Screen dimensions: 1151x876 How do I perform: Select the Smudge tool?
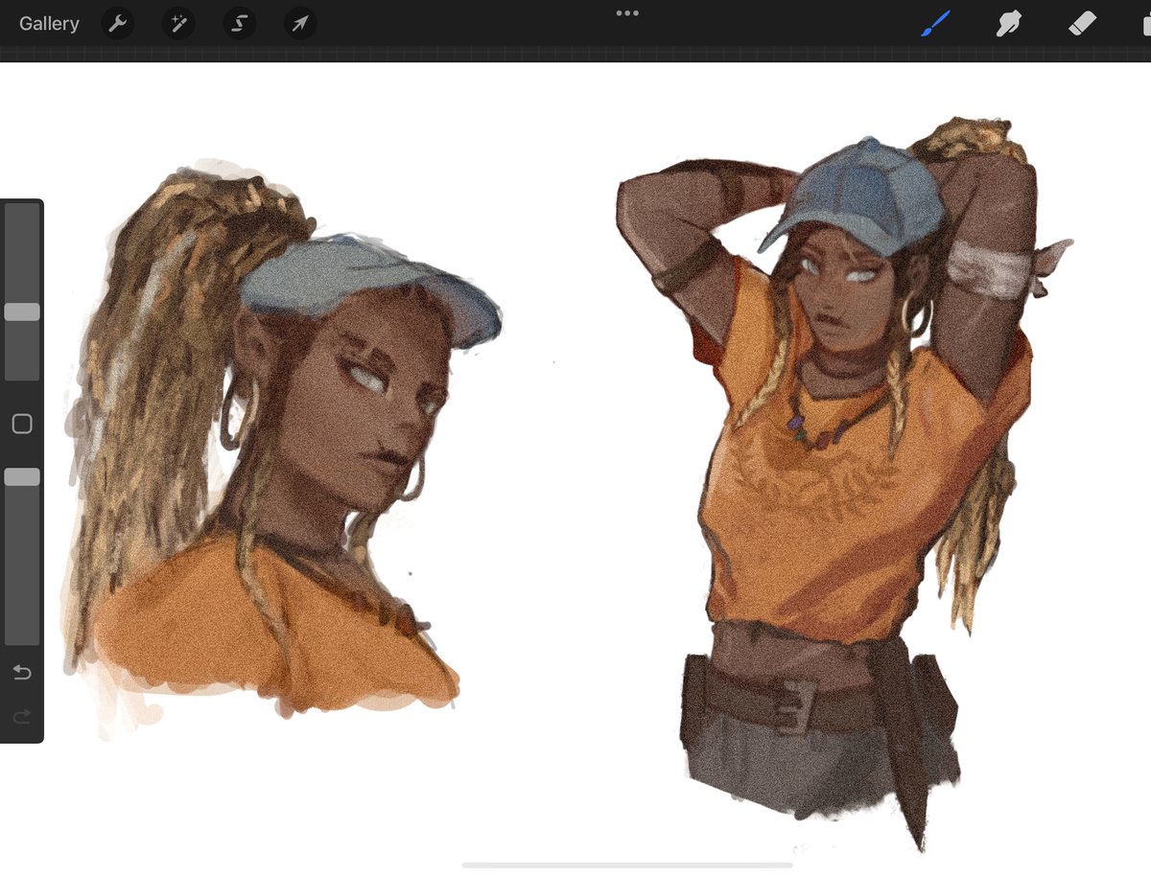pos(1009,23)
